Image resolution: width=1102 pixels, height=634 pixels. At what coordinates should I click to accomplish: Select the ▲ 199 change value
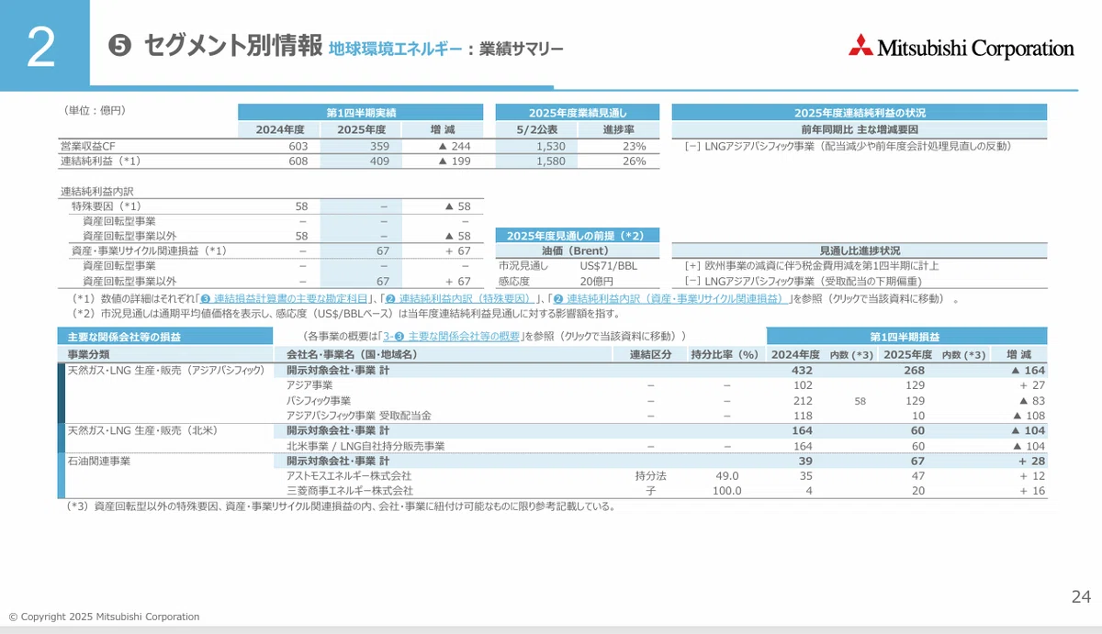(x=455, y=161)
